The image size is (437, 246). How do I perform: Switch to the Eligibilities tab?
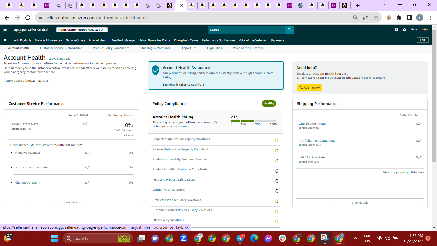tap(214, 48)
